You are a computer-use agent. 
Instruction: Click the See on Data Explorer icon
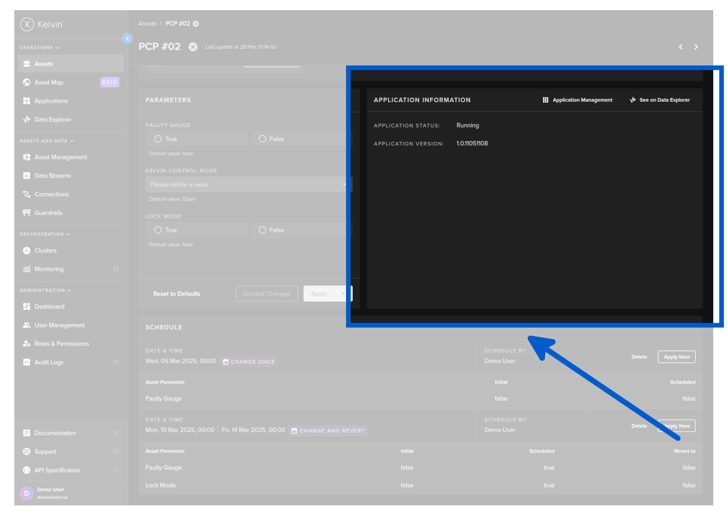point(633,100)
